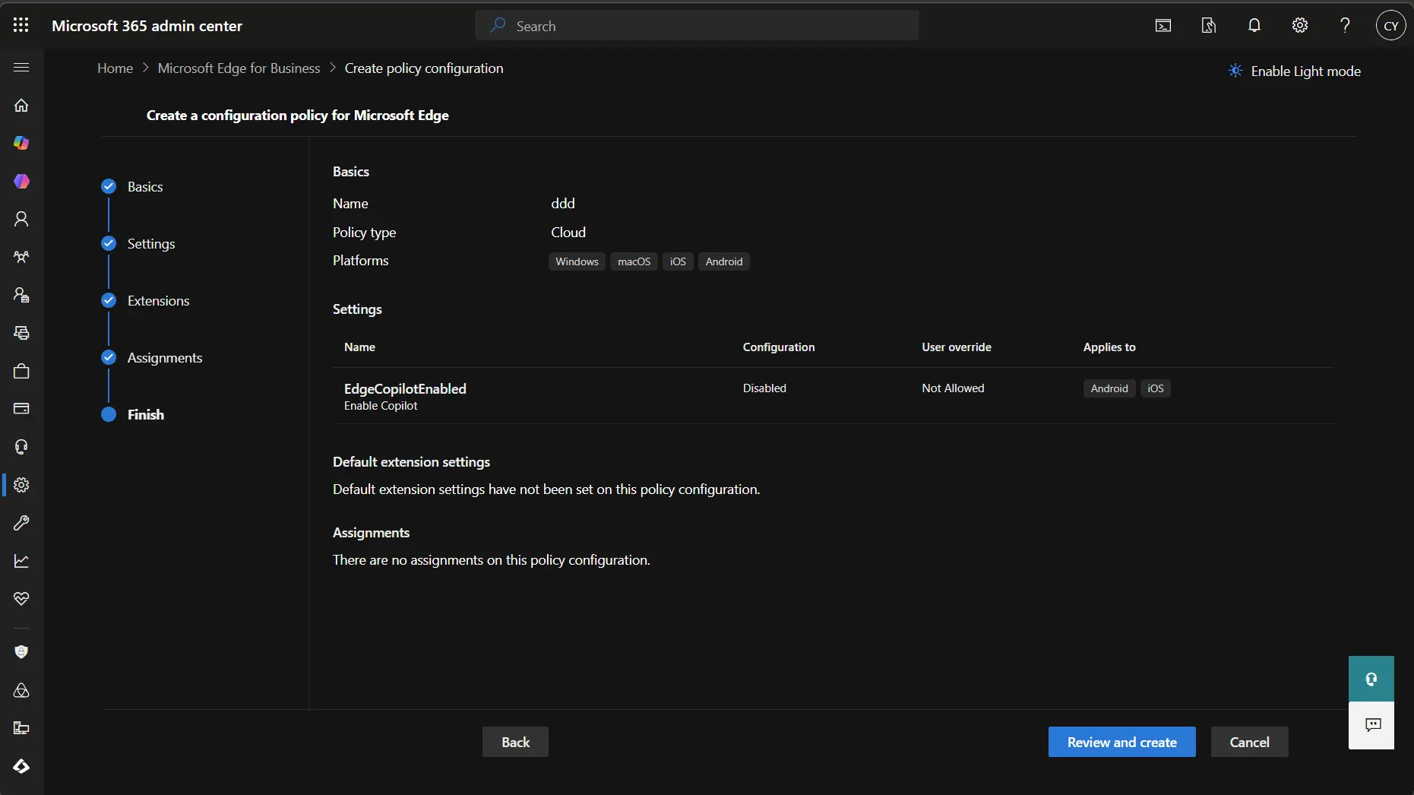Expand the hamburger navigation menu
This screenshot has height=795, width=1414.
21,68
